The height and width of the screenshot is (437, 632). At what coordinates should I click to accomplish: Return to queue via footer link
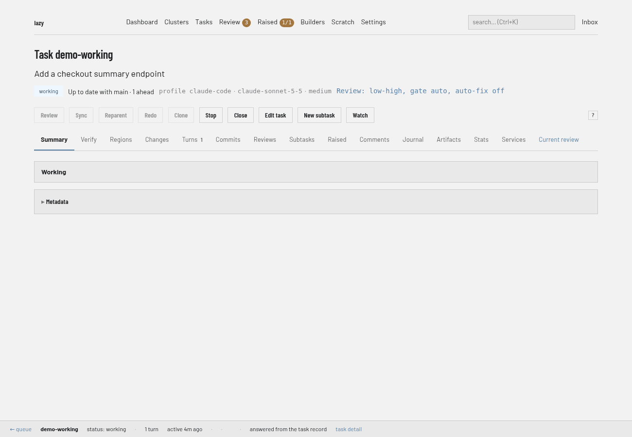[x=21, y=429]
